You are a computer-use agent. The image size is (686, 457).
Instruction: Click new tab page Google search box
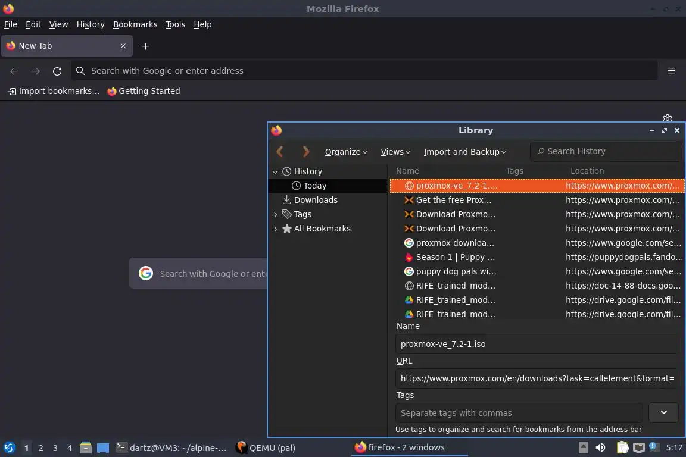click(x=198, y=274)
